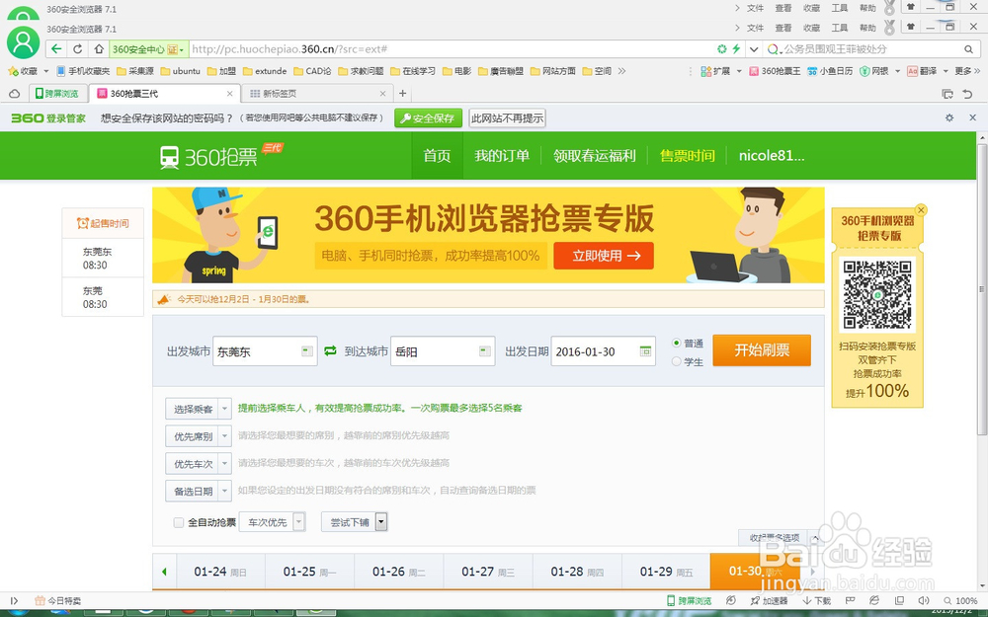This screenshot has height=617, width=988.
Task: Click the 跨屏浏览 pinned tab
Action: coord(56,93)
